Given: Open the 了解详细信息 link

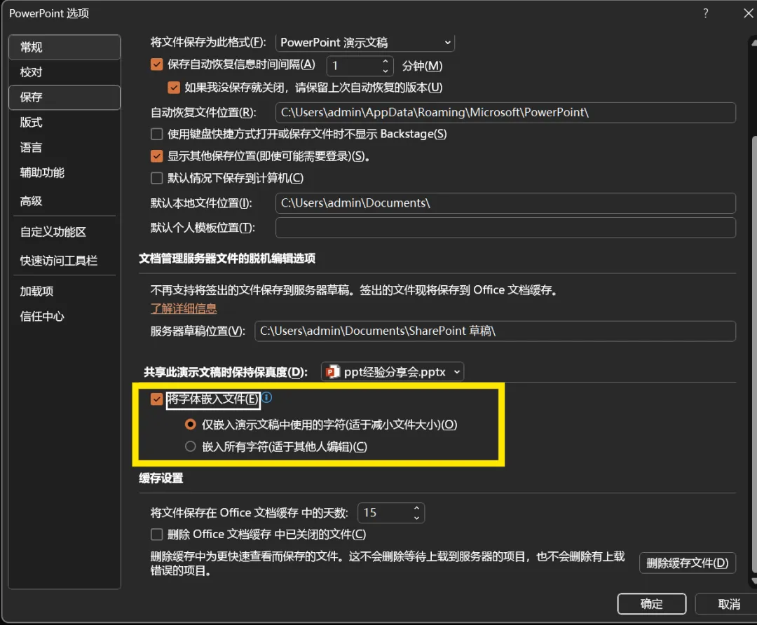Looking at the screenshot, I should [184, 309].
